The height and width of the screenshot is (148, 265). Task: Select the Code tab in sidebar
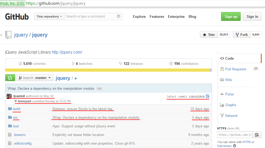(239, 58)
